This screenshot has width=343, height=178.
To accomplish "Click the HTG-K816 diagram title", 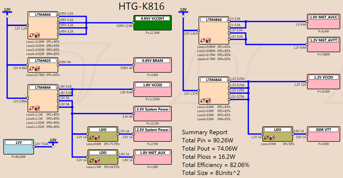I will pos(141,6).
